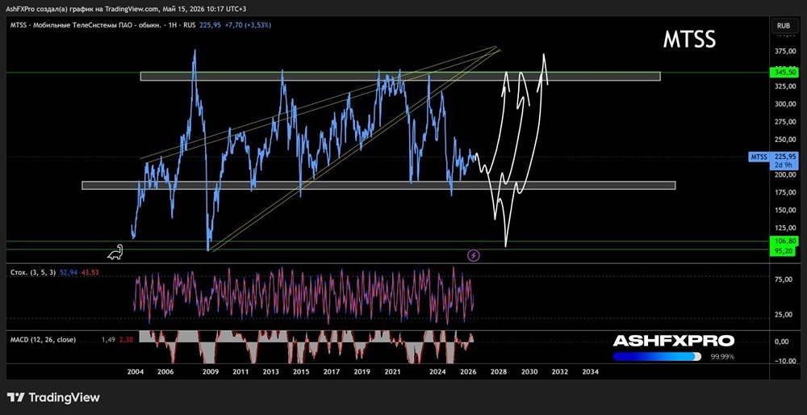807x415 pixels.
Task: Click 300,00 on the price axis
Action: point(784,104)
